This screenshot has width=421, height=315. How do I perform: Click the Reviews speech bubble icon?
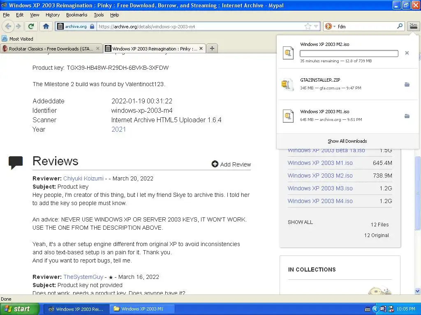[x=16, y=162]
